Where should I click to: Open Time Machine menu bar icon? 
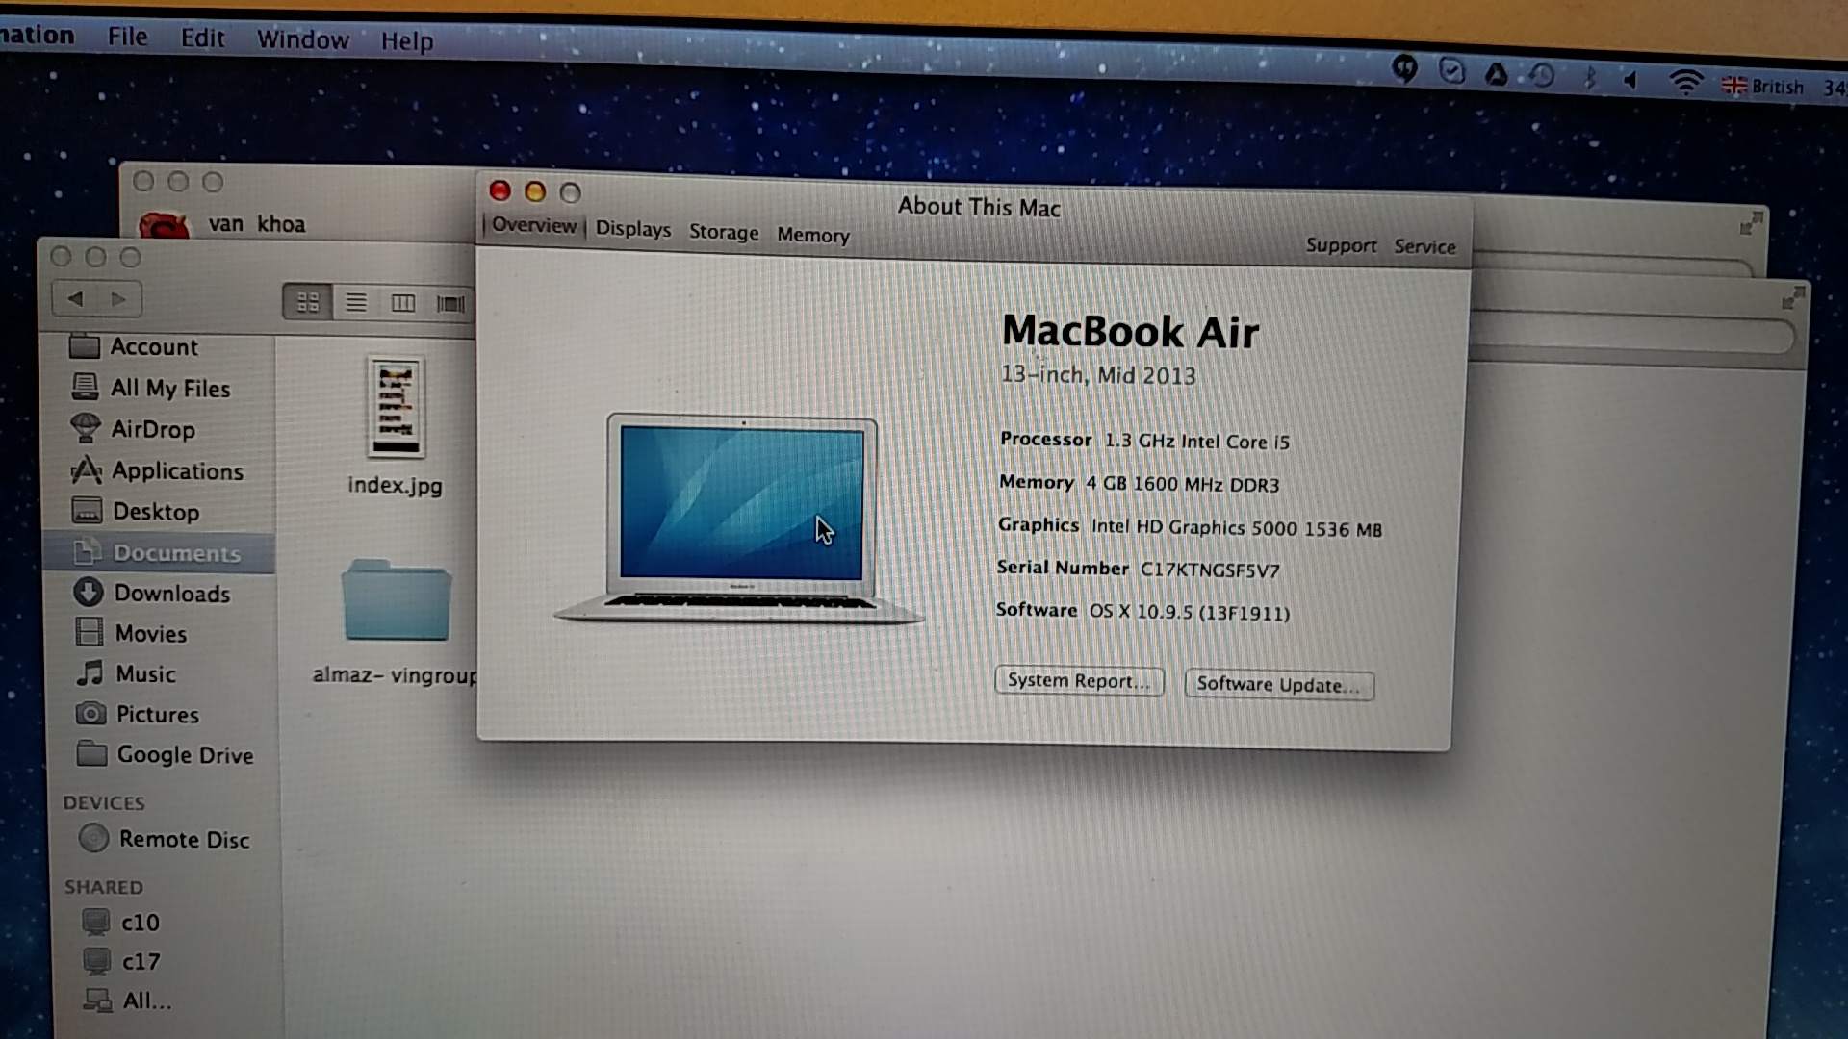coord(1542,75)
